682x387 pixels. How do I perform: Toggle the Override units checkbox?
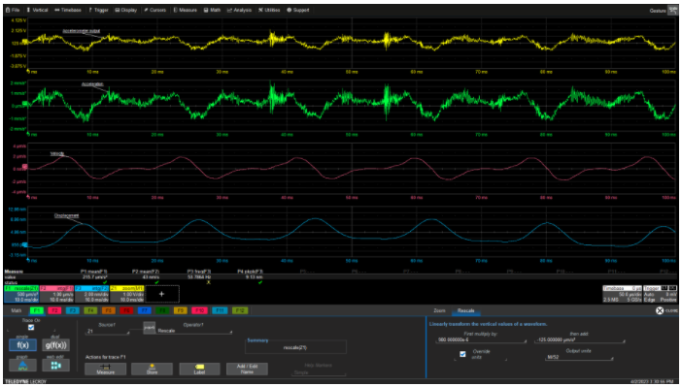pyautogui.click(x=462, y=354)
